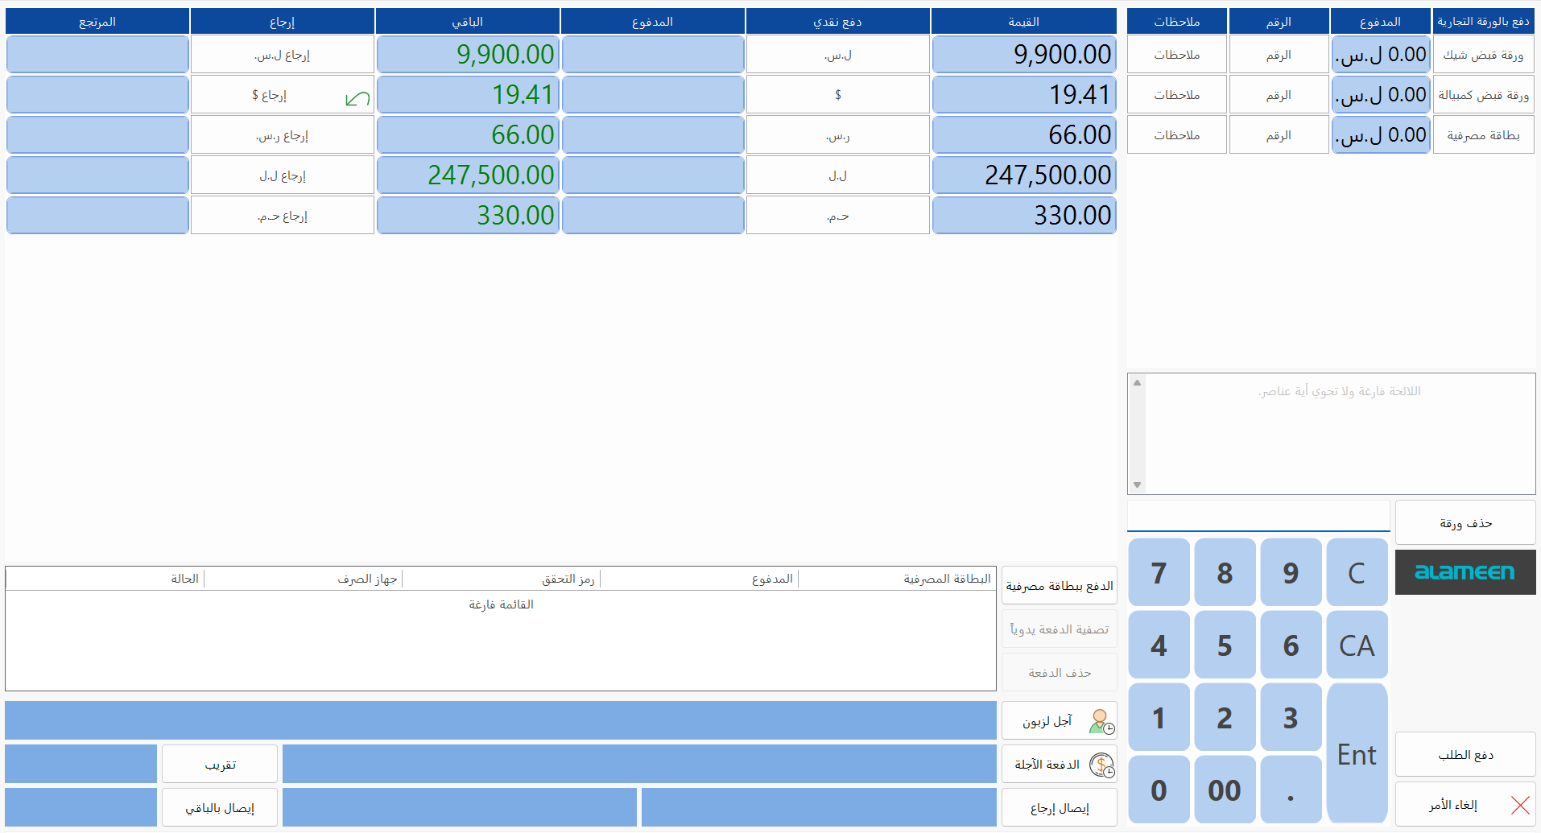Click the customer credit icon (آجل لزبون)
Image resolution: width=1541 pixels, height=833 pixels.
click(1101, 721)
